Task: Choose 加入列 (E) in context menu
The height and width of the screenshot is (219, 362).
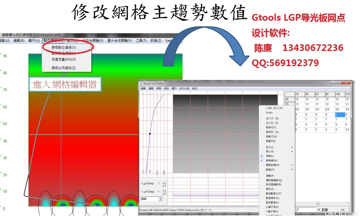Action: 272,123
